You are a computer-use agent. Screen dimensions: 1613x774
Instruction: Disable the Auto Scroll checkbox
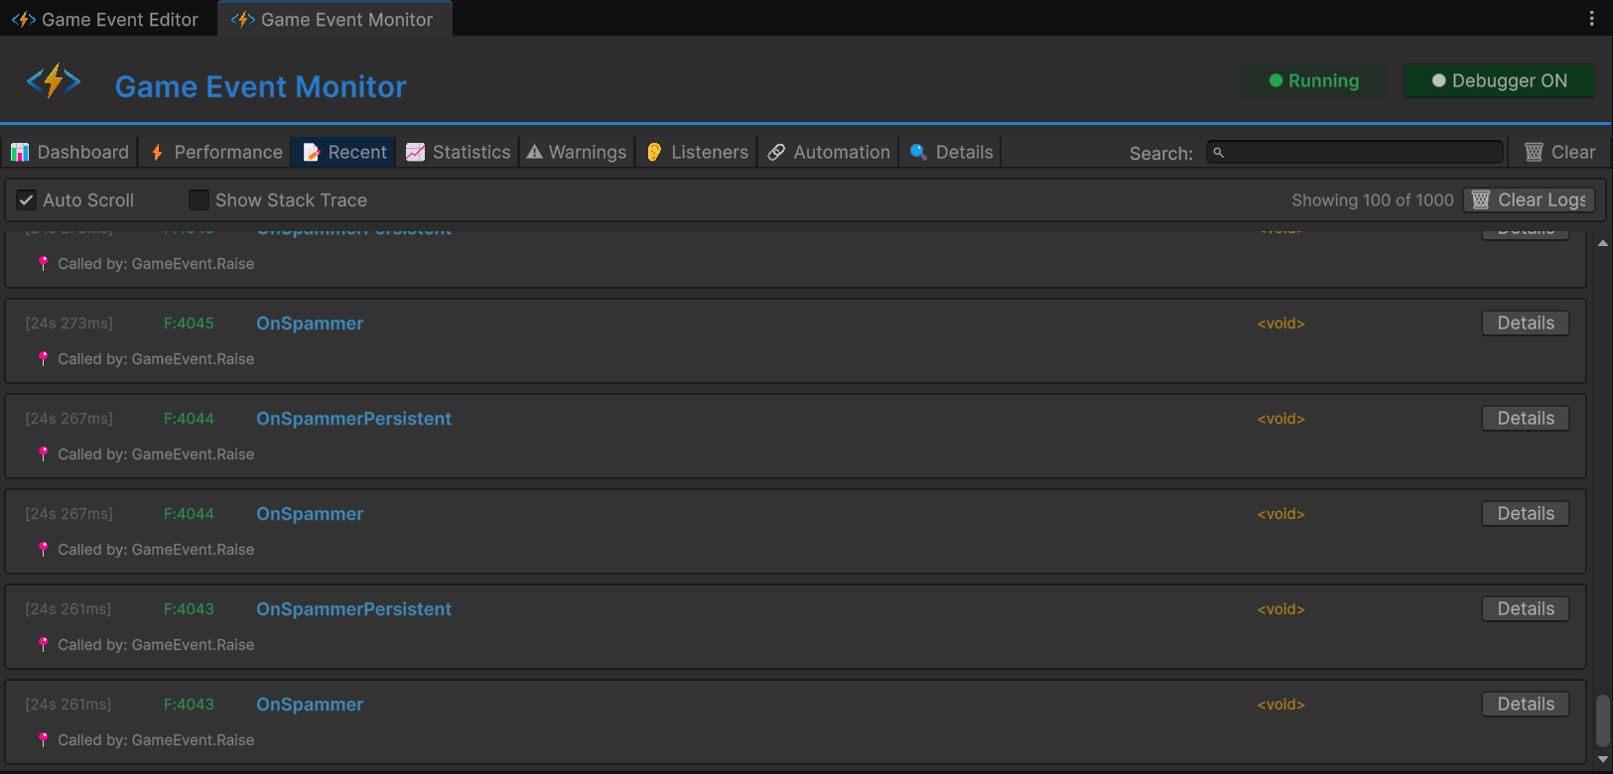point(27,200)
